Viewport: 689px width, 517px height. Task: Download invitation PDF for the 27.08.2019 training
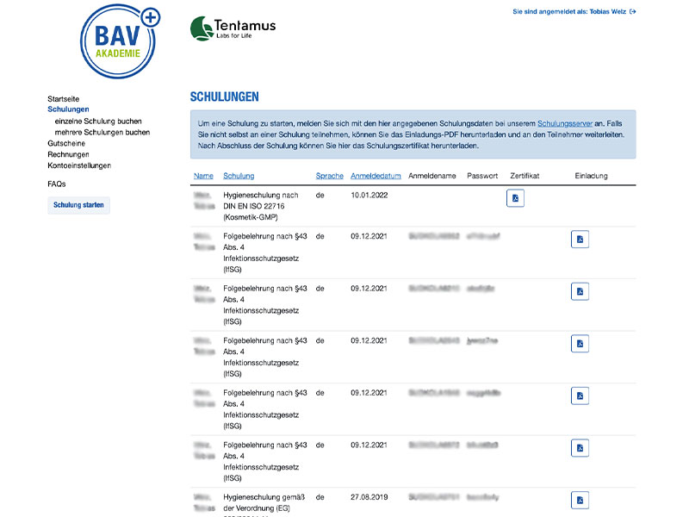point(580,500)
